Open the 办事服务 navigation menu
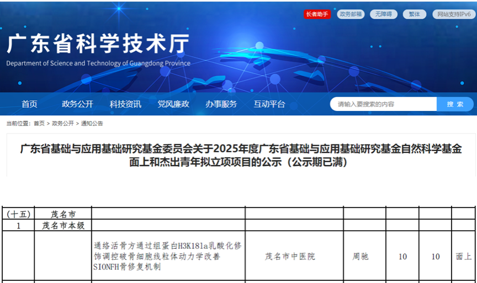 [x=221, y=104]
